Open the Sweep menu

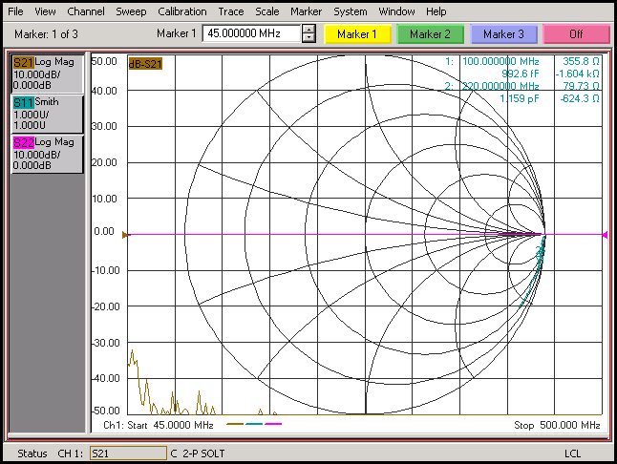point(131,11)
